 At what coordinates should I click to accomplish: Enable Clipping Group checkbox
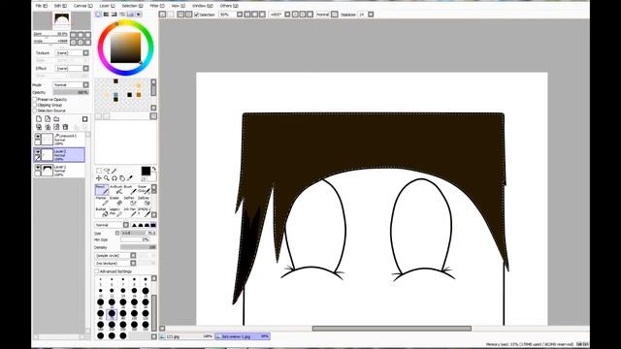(x=35, y=105)
